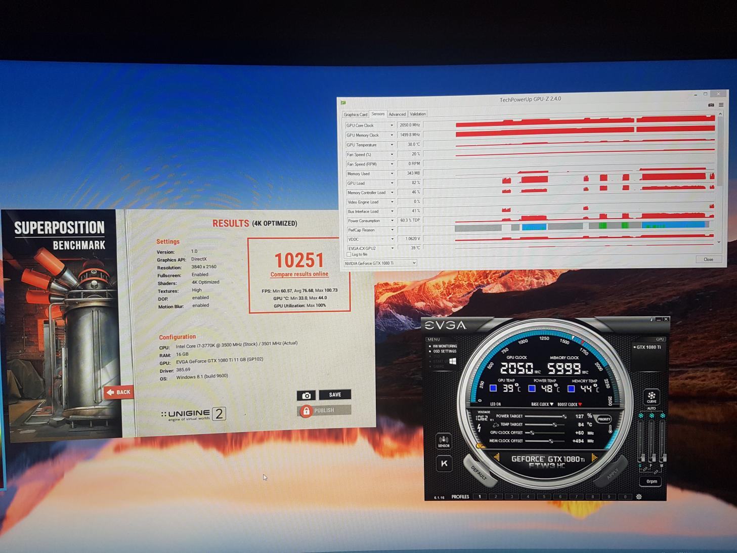Click the Windows logo startup icon in EVGA
This screenshot has height=553, width=737.
[452, 361]
